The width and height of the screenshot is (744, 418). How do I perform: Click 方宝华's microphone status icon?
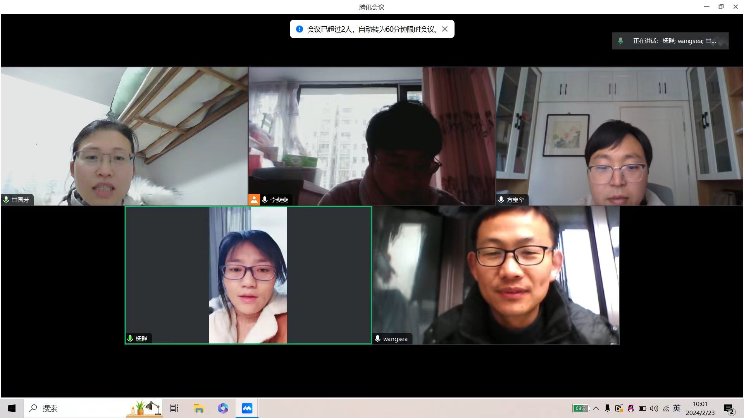point(501,200)
